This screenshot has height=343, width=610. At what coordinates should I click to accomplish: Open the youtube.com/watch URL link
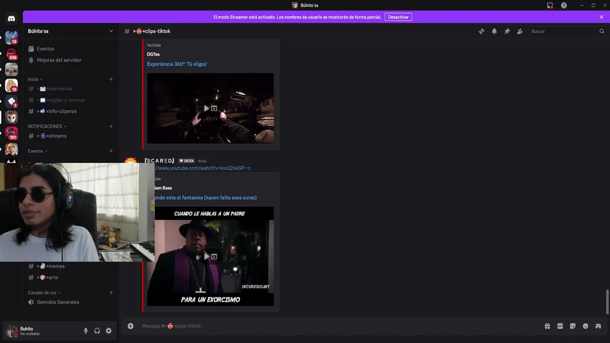pyautogui.click(x=203, y=168)
